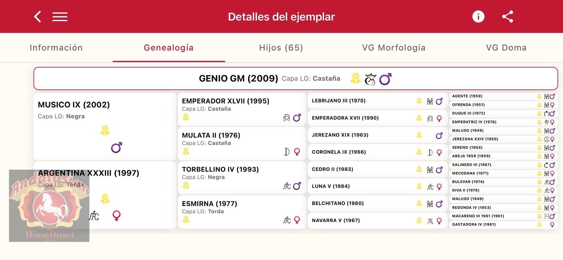563x260 pixels.
Task: Tap the male symbol next to Genio GM
Action: (385, 79)
